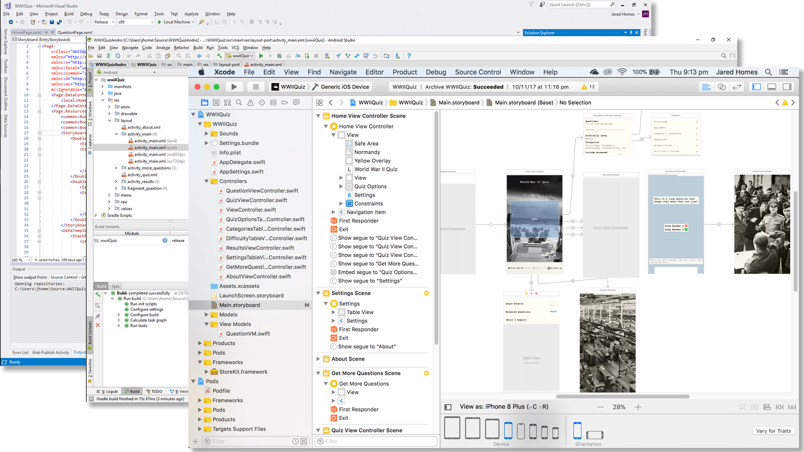Open macOS Spotlight search
804x452 pixels.
(x=768, y=72)
